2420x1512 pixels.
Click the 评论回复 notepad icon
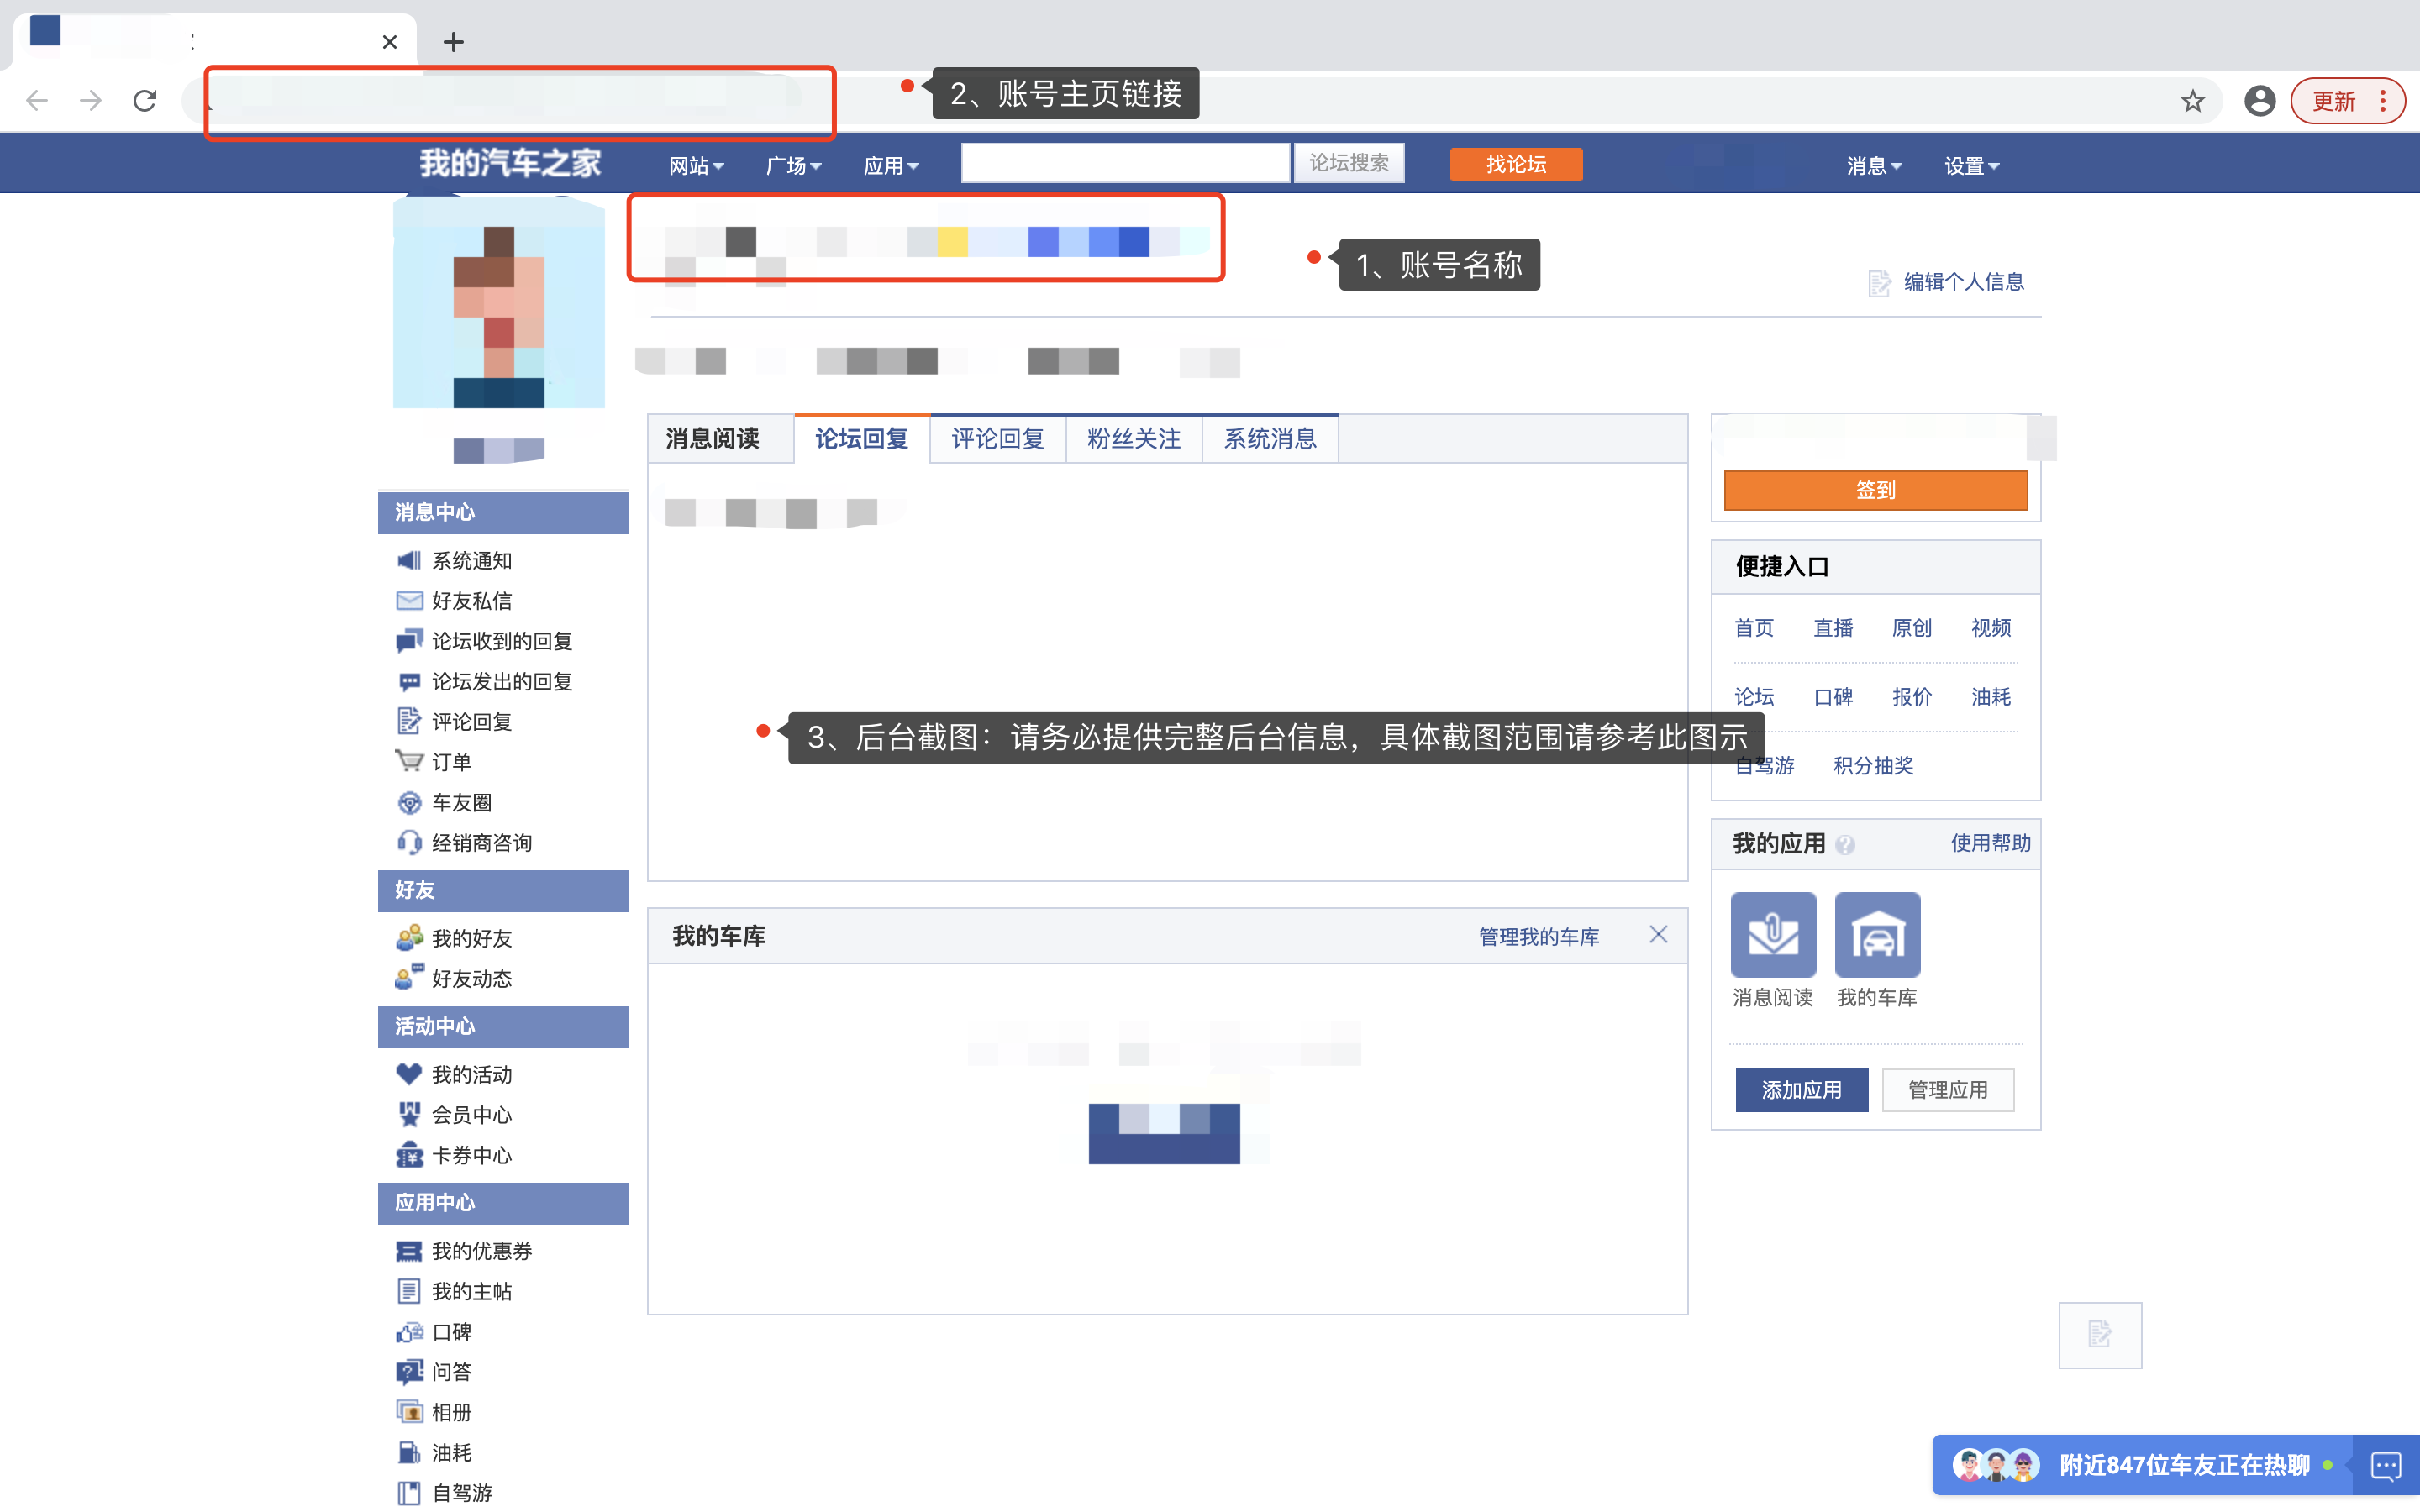click(x=409, y=721)
